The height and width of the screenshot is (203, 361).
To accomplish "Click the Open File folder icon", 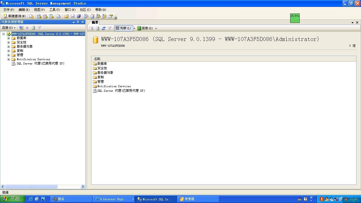I will pyautogui.click(x=67, y=16).
